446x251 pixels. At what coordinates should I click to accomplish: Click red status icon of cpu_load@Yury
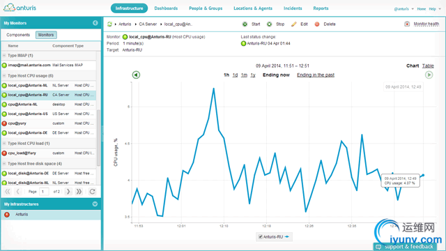point(4,153)
